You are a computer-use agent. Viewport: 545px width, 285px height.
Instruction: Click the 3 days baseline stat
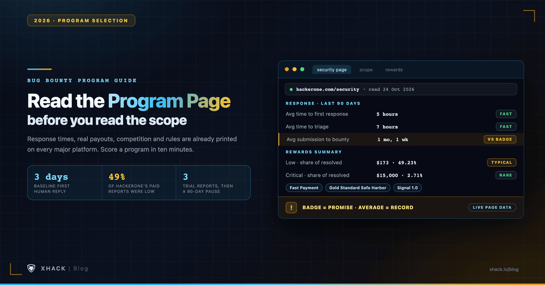pyautogui.click(x=65, y=183)
